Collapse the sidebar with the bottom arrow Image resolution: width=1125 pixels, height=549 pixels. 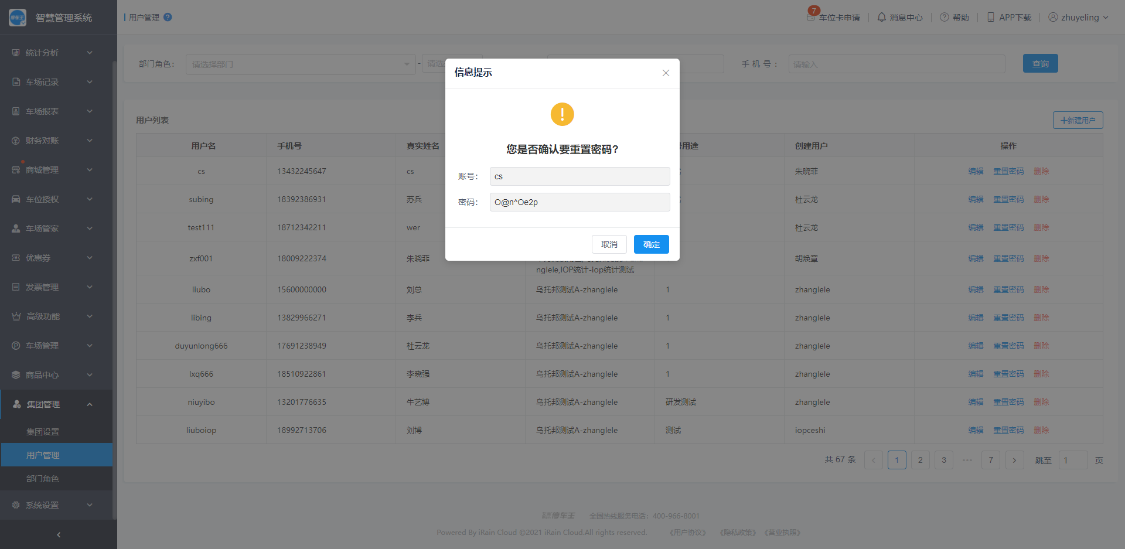pos(59,534)
